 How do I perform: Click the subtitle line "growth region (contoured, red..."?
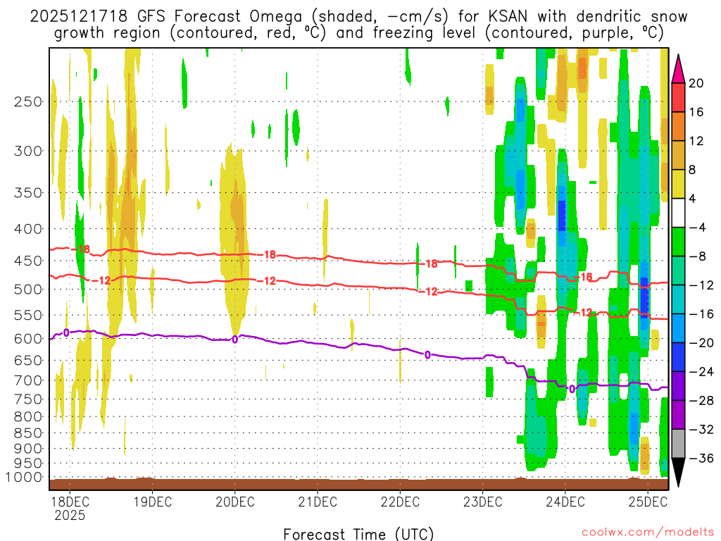[358, 33]
